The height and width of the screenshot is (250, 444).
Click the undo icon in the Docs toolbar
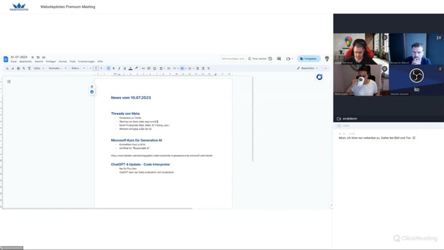pos(7,68)
